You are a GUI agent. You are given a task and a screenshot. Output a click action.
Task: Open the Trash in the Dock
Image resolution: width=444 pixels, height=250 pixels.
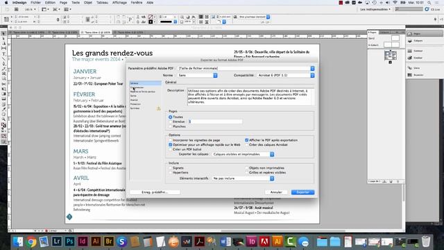pyautogui.click(x=426, y=242)
